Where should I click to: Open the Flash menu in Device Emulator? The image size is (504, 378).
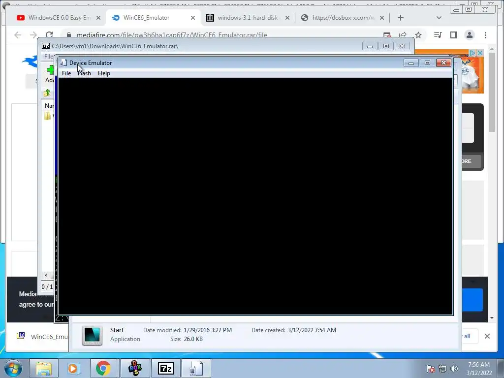pos(84,73)
